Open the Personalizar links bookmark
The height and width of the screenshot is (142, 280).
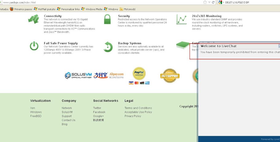(68, 9)
